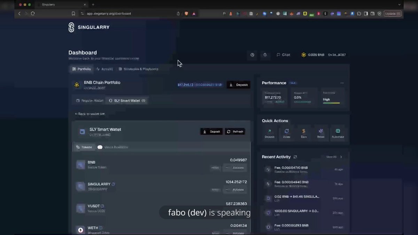Screen dimensions: 418x235
Task: Click the VUSDT token icon
Action: point(81,209)
